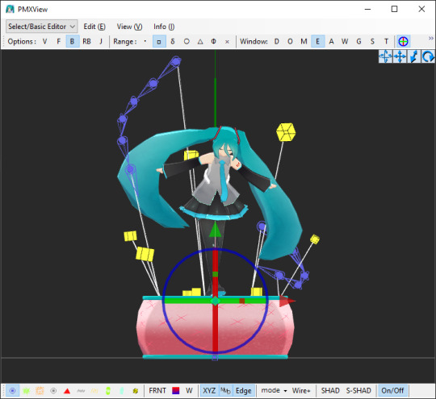Select the lasso δ range mode
The width and height of the screenshot is (436, 399).
point(173,42)
